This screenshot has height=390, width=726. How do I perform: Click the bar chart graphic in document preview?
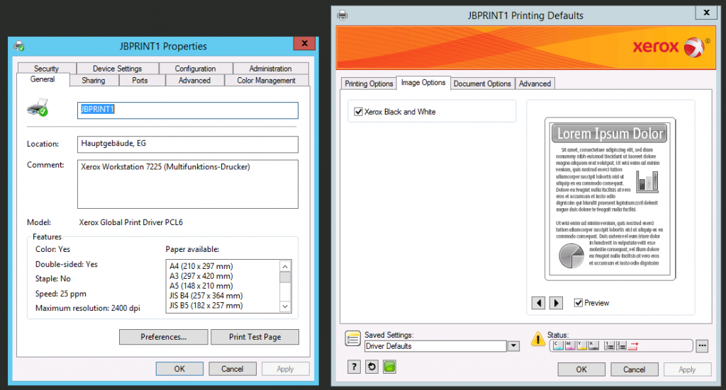coord(647,182)
